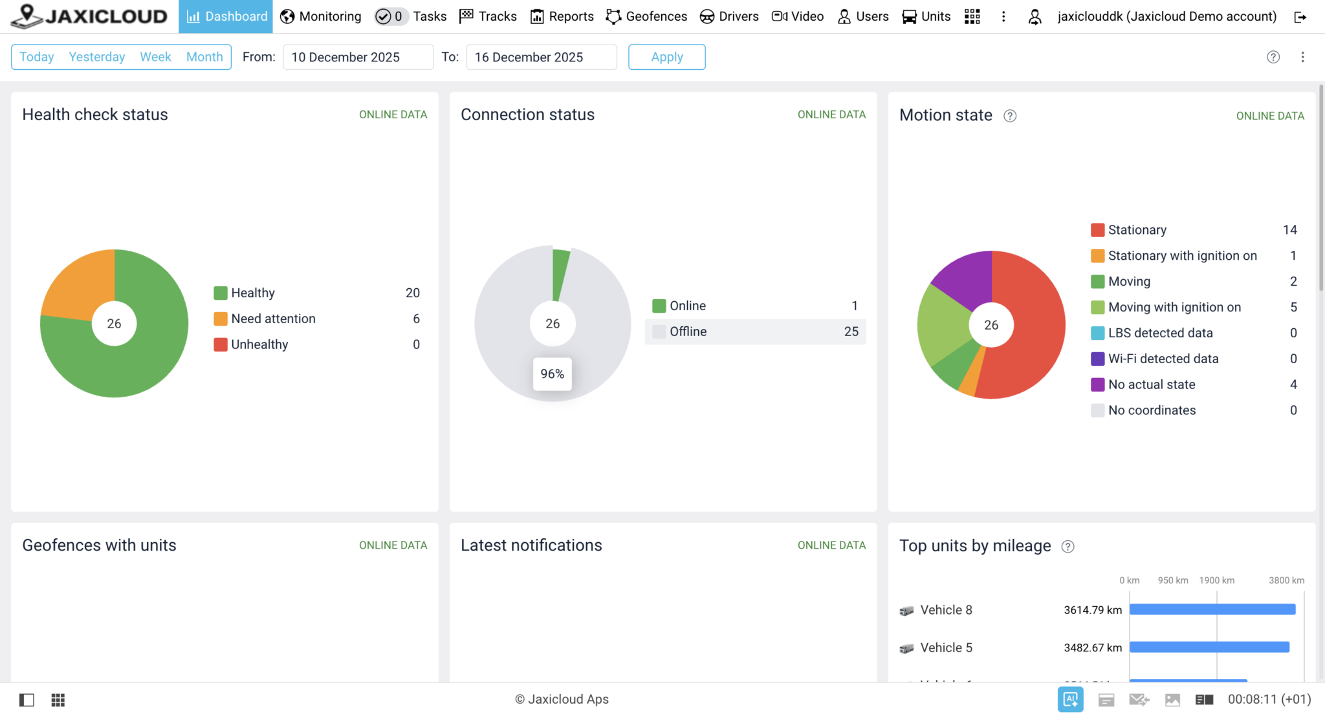Click the page vertical scrollbar
Screen dimensions: 1325x716
tap(1321, 187)
